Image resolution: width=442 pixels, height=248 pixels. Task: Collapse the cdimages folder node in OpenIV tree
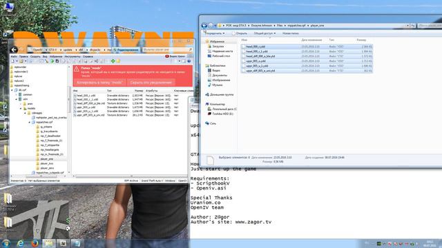coord(25,113)
